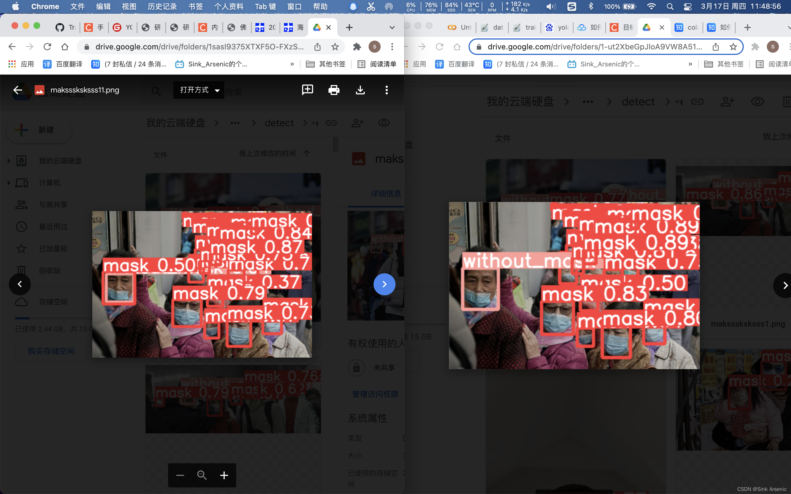
Task: Open Chrome menu in left window
Action: [x=392, y=47]
